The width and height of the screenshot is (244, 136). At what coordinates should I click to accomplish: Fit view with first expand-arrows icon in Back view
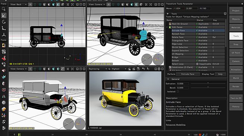[68, 4]
